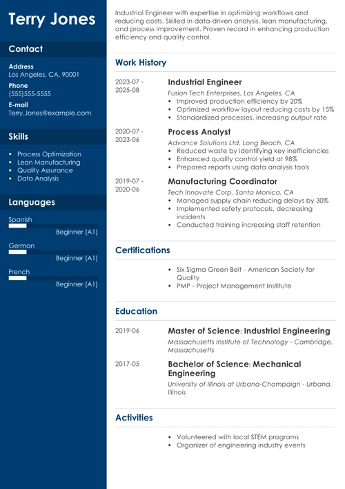Click bullet Standardized processes, increasing output rate
This screenshot has height=489, width=345.
pos(251,118)
